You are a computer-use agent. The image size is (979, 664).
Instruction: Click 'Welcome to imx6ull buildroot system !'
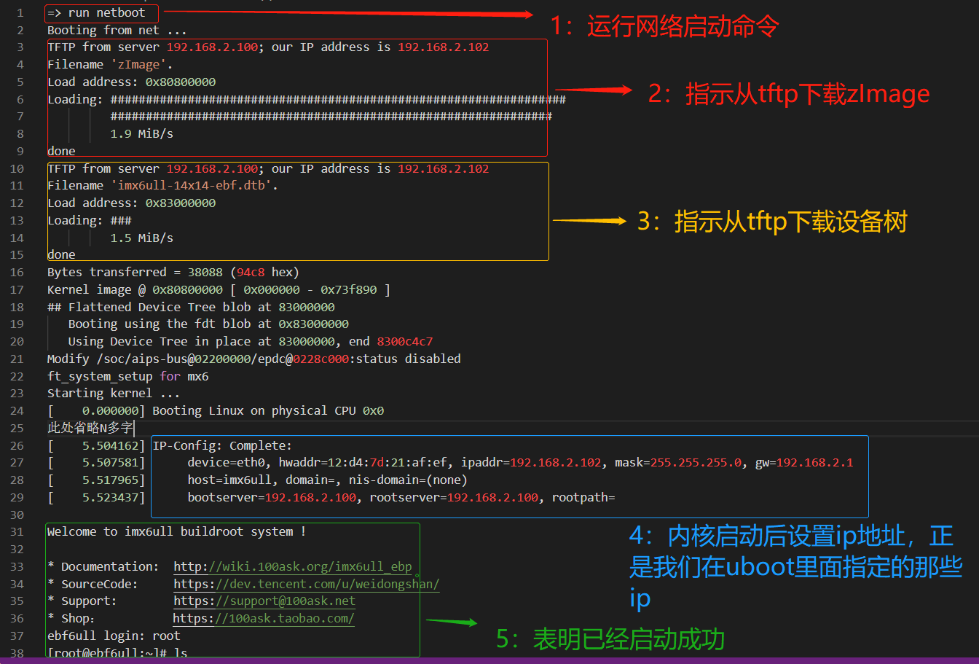click(177, 531)
